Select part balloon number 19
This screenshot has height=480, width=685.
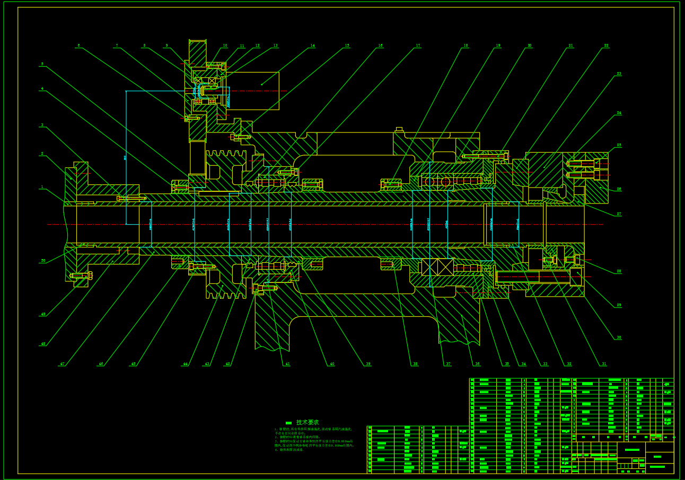tap(498, 46)
